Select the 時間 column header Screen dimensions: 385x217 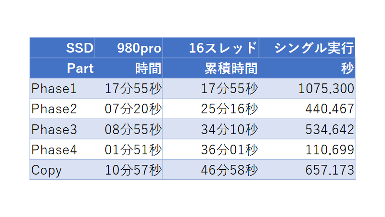tap(128, 68)
